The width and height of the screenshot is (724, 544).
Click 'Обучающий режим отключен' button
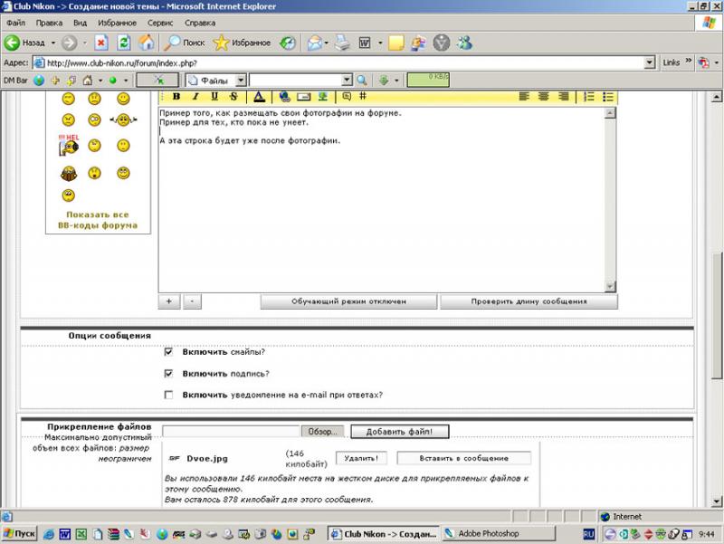tap(348, 301)
